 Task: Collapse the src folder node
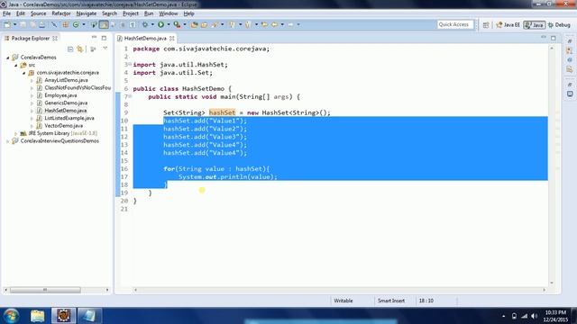[16, 66]
